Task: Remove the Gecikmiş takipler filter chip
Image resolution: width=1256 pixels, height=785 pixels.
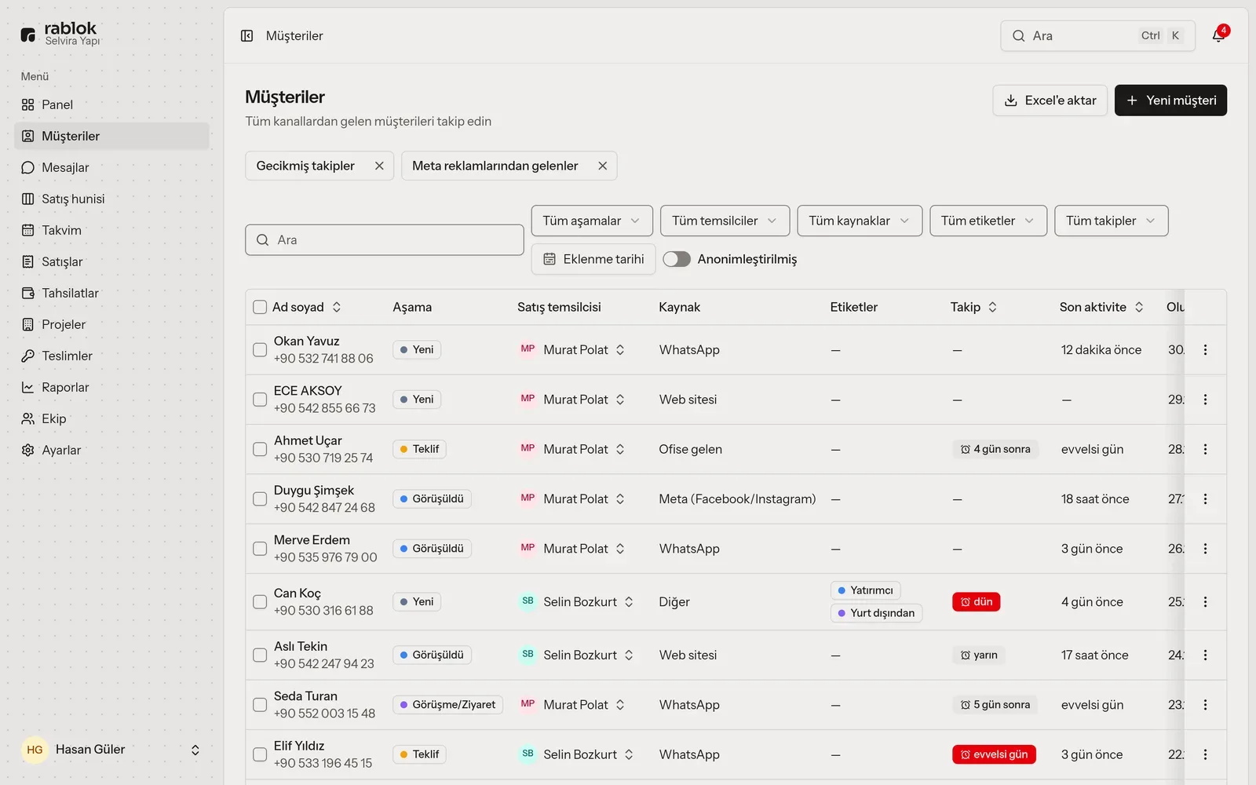Action: pos(379,166)
